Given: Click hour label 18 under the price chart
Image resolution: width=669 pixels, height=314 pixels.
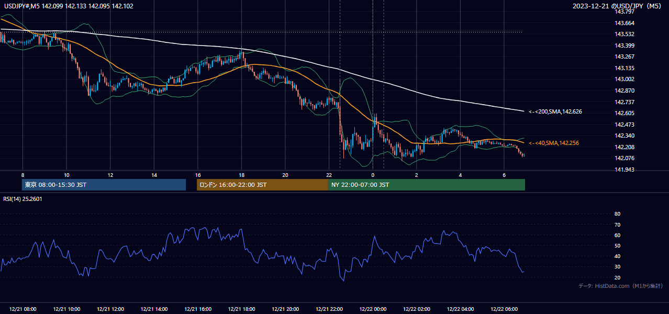Looking at the screenshot, I should coord(241,174).
